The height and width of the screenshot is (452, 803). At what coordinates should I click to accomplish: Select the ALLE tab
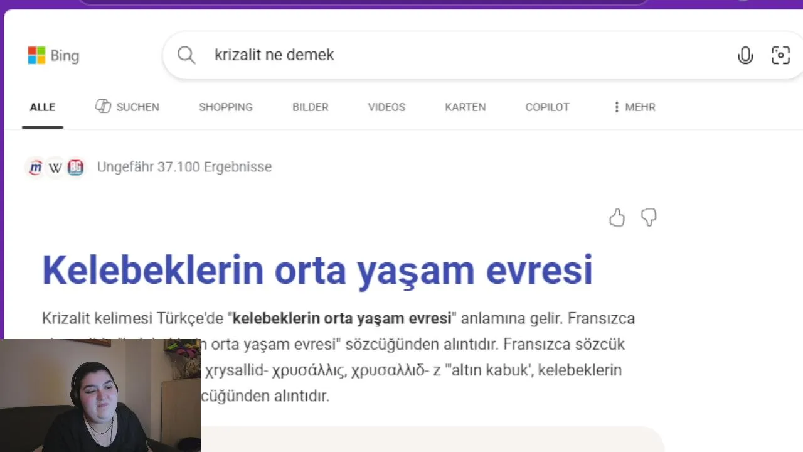point(43,107)
